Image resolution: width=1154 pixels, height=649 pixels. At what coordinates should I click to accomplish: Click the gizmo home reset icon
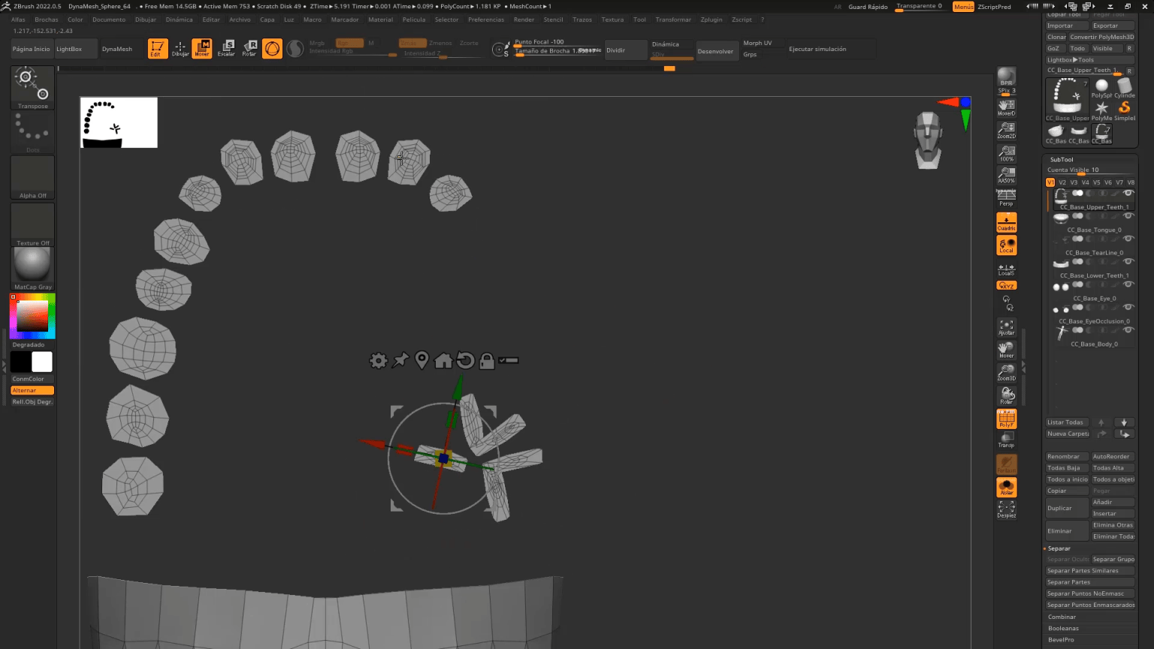[x=443, y=361]
